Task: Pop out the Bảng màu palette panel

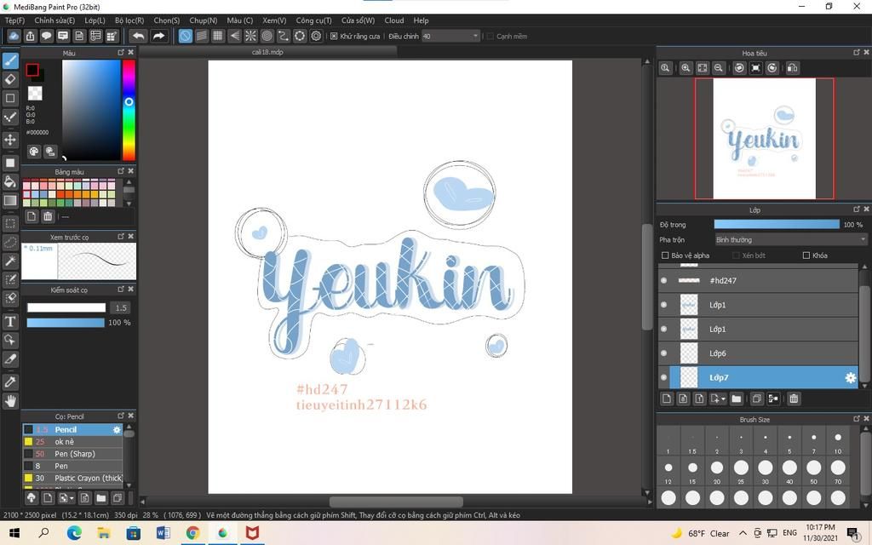Action: coord(121,171)
